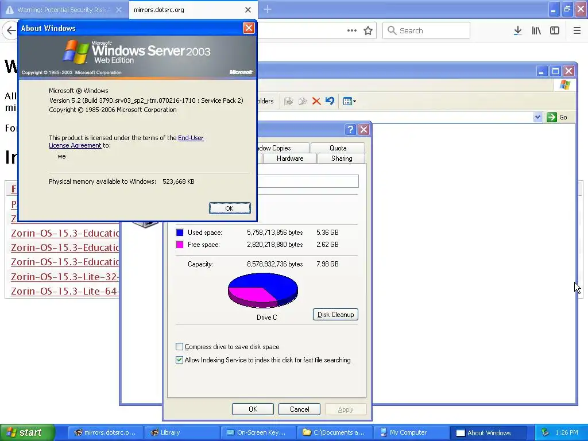The image size is (588, 441).
Task: Click Move To icon in Explorer toolbar
Action: click(x=288, y=101)
